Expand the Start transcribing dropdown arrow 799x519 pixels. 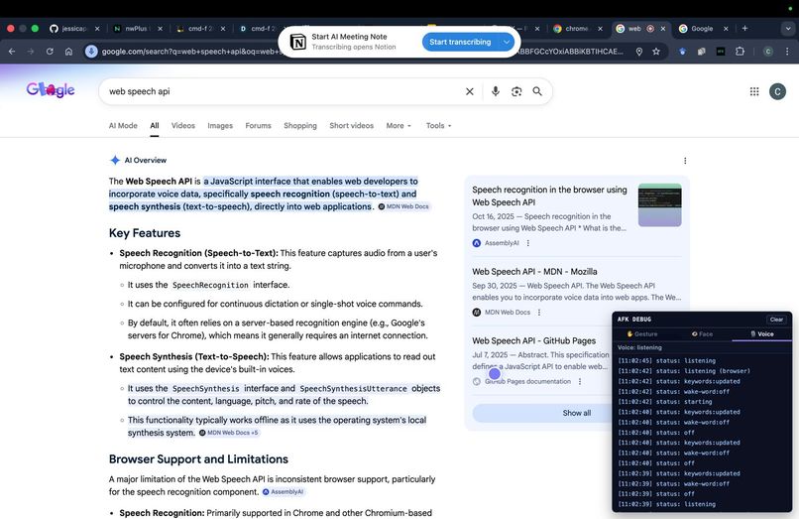pyautogui.click(x=506, y=42)
